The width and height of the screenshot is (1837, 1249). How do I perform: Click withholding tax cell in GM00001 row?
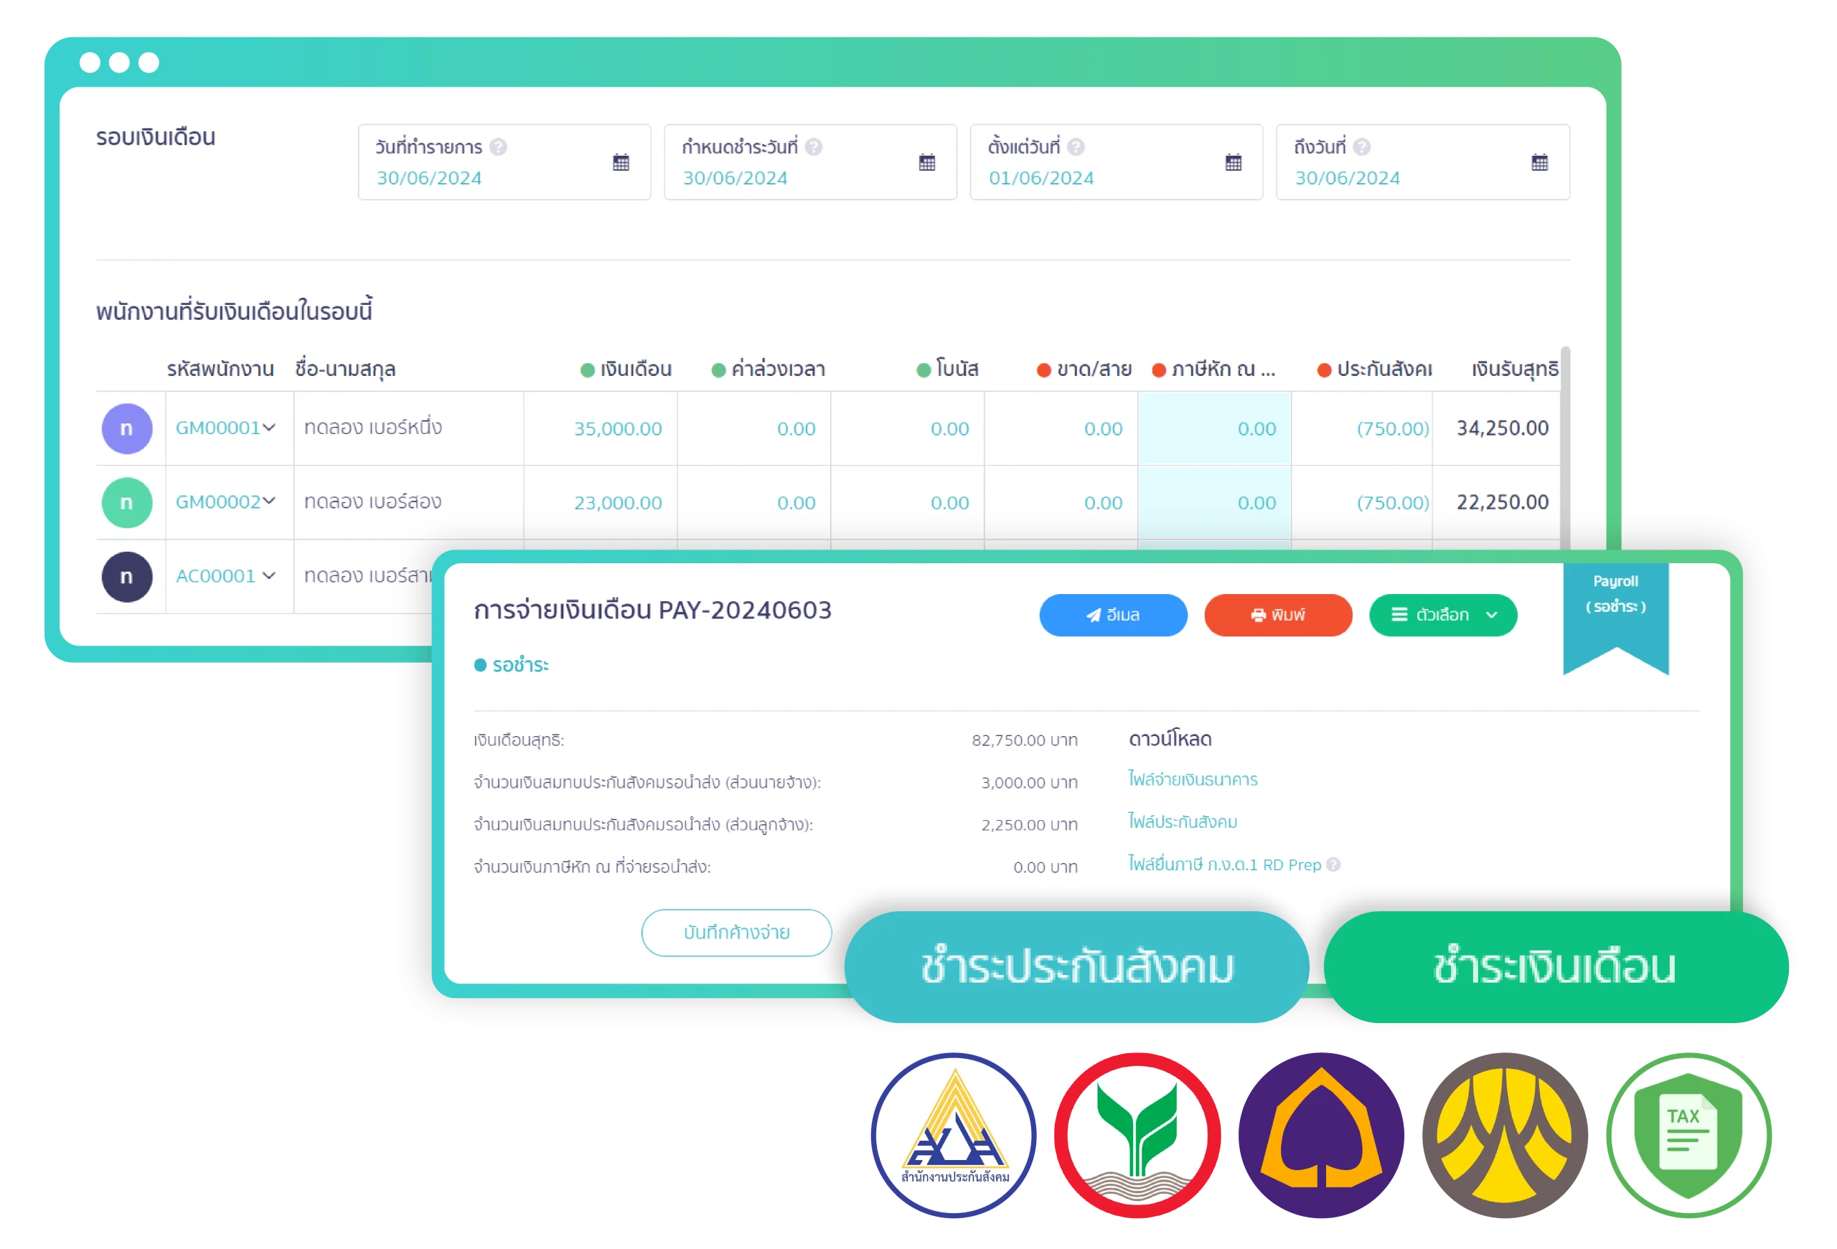pos(1215,428)
